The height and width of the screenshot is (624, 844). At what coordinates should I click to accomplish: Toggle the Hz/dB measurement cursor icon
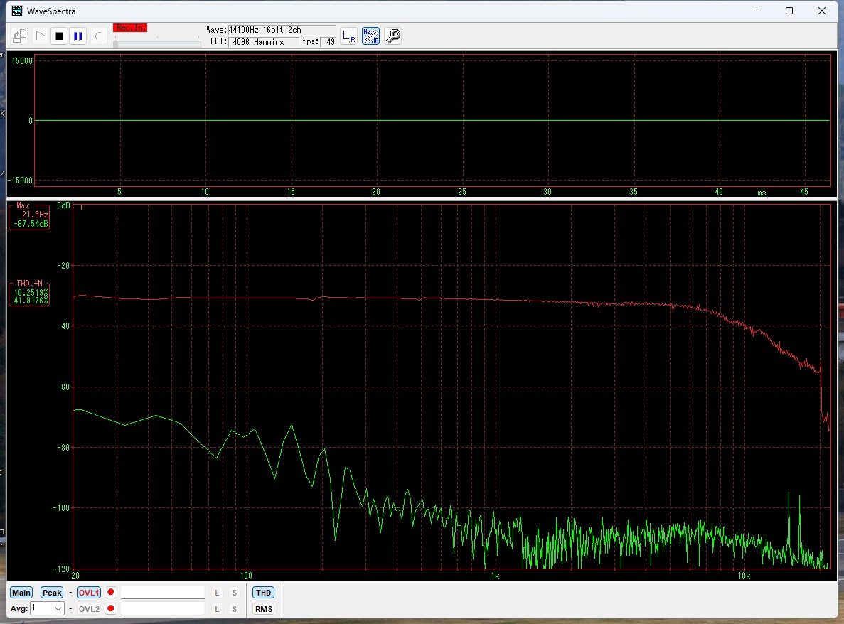tap(370, 36)
